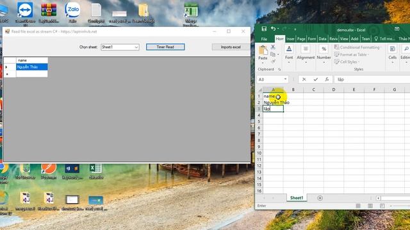Click cell A1 containing name
The image size is (410, 230).
[273, 96]
